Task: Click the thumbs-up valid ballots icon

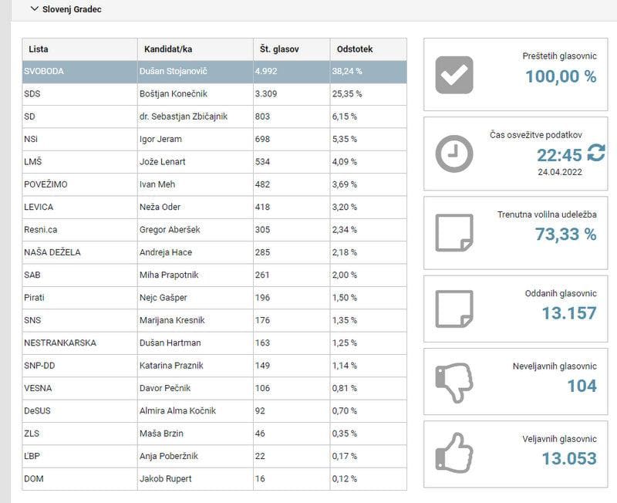Action: (454, 453)
